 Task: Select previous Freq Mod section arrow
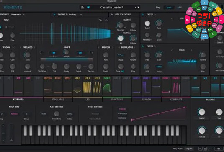point(20,47)
